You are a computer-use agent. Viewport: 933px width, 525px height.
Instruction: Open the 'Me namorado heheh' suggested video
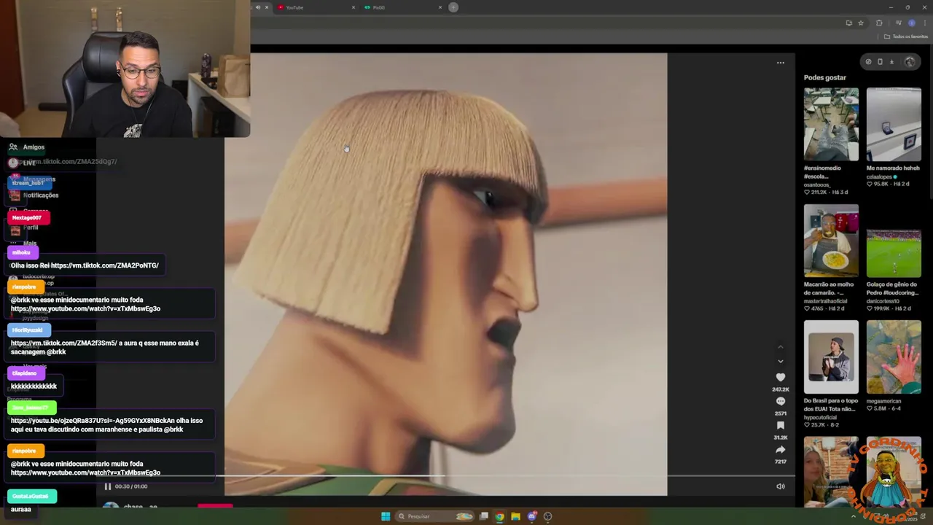click(894, 124)
